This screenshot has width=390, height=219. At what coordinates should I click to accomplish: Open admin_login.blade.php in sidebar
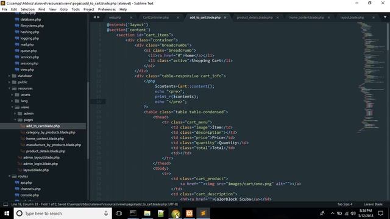(41, 164)
